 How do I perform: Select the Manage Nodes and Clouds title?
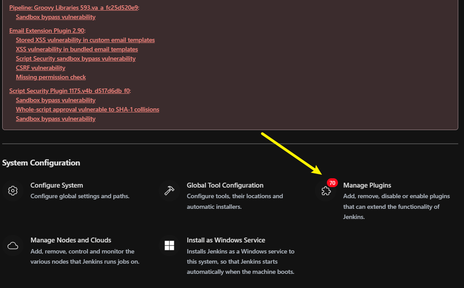pyautogui.click(x=71, y=240)
